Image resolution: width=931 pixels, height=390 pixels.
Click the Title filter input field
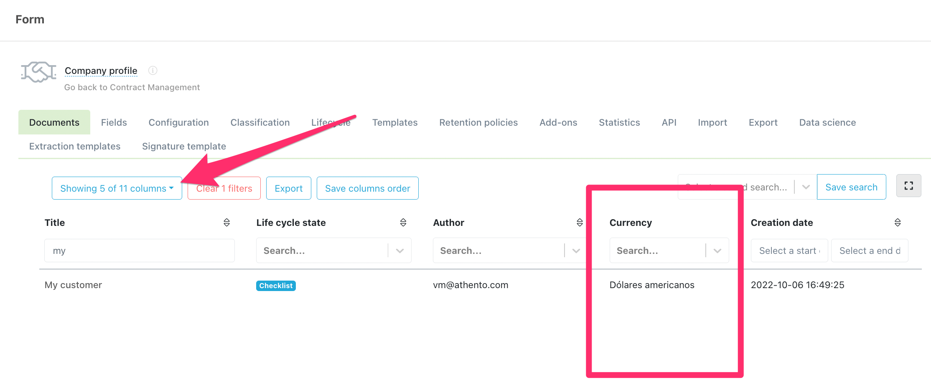pyautogui.click(x=139, y=251)
